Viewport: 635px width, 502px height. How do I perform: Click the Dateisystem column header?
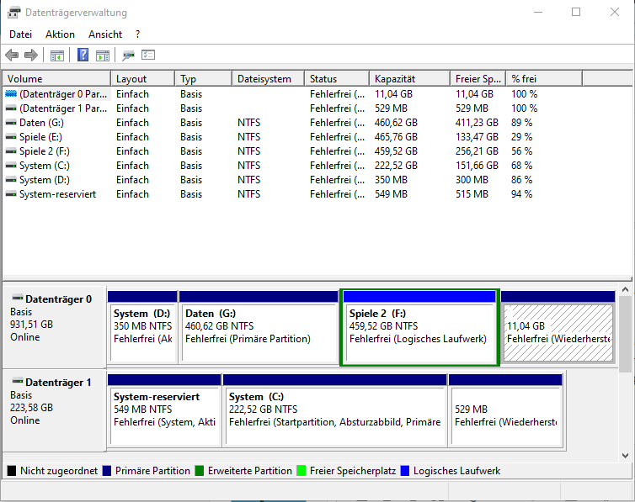tap(266, 79)
